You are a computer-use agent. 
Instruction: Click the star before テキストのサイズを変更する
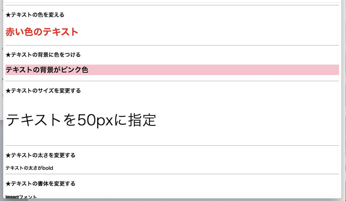tap(8, 91)
